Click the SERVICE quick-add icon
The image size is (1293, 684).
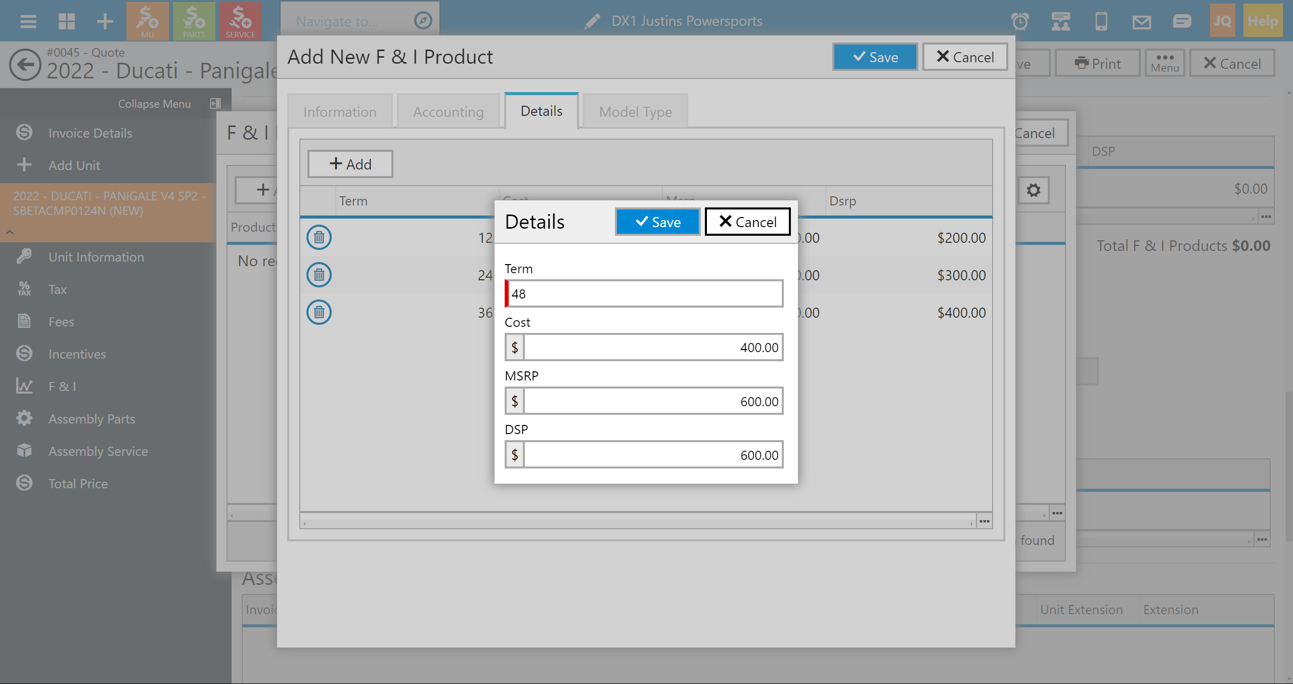[x=240, y=21]
